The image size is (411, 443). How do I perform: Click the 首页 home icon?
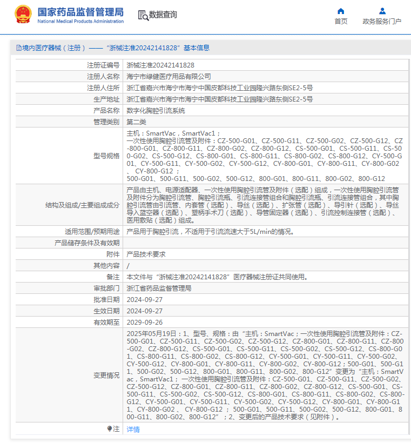(x=341, y=11)
